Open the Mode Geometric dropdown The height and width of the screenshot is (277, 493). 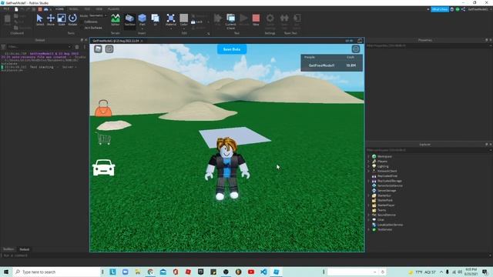pos(98,15)
